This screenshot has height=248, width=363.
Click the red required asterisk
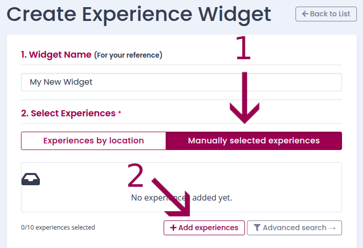tap(120, 113)
